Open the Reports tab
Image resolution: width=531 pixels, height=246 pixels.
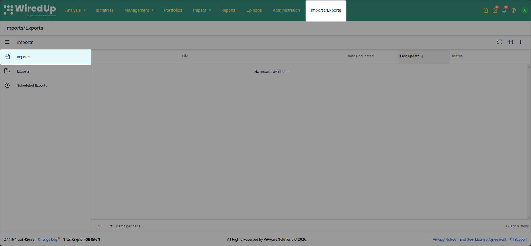[229, 10]
